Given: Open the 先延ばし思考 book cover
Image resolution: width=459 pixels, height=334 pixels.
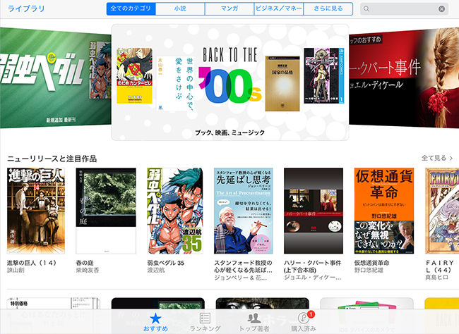Looking at the screenshot, I should [x=243, y=211].
